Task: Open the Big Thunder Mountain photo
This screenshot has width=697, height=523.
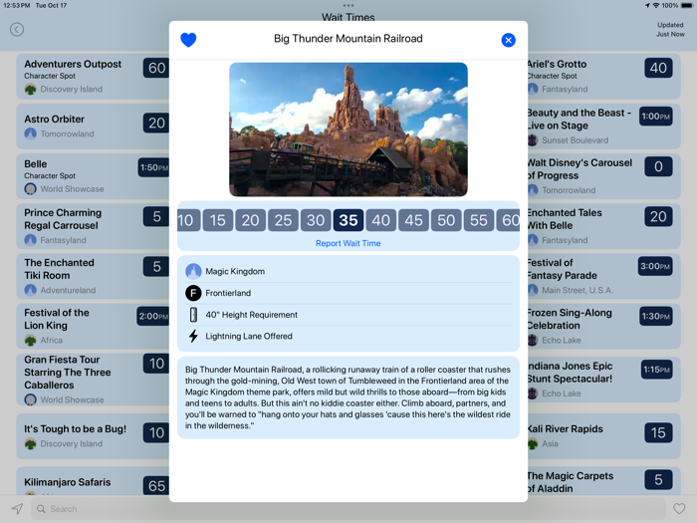Action: [348, 130]
